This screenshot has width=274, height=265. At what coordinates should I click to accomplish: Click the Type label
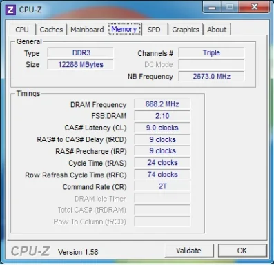[32, 53]
